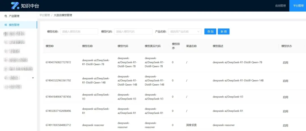Image resolution: width=306 pixels, height=131 pixels.
Task: Click the 模型状态 column header
Action: tap(287, 46)
